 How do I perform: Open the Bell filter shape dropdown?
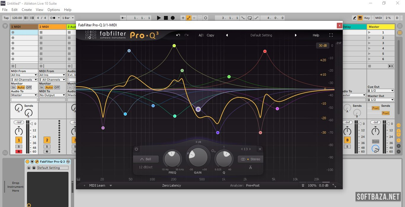click(x=146, y=159)
